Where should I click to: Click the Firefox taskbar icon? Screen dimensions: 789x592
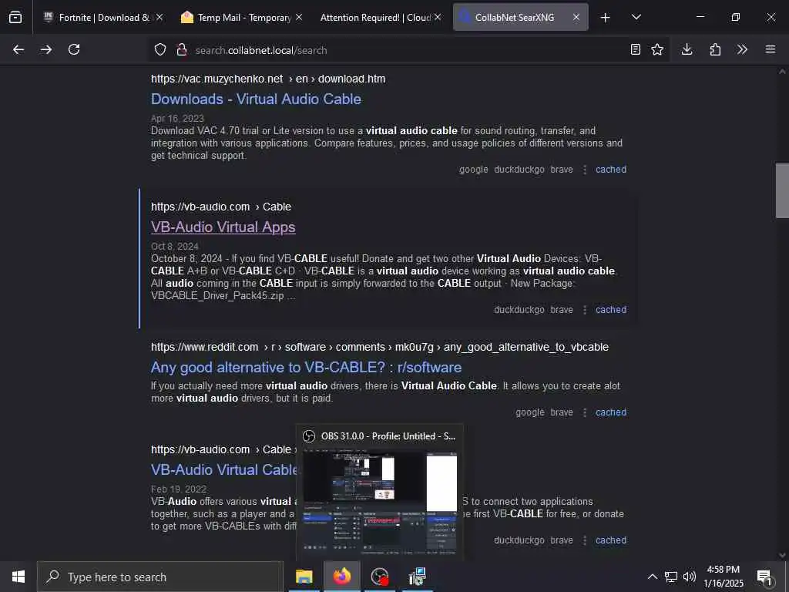341,577
